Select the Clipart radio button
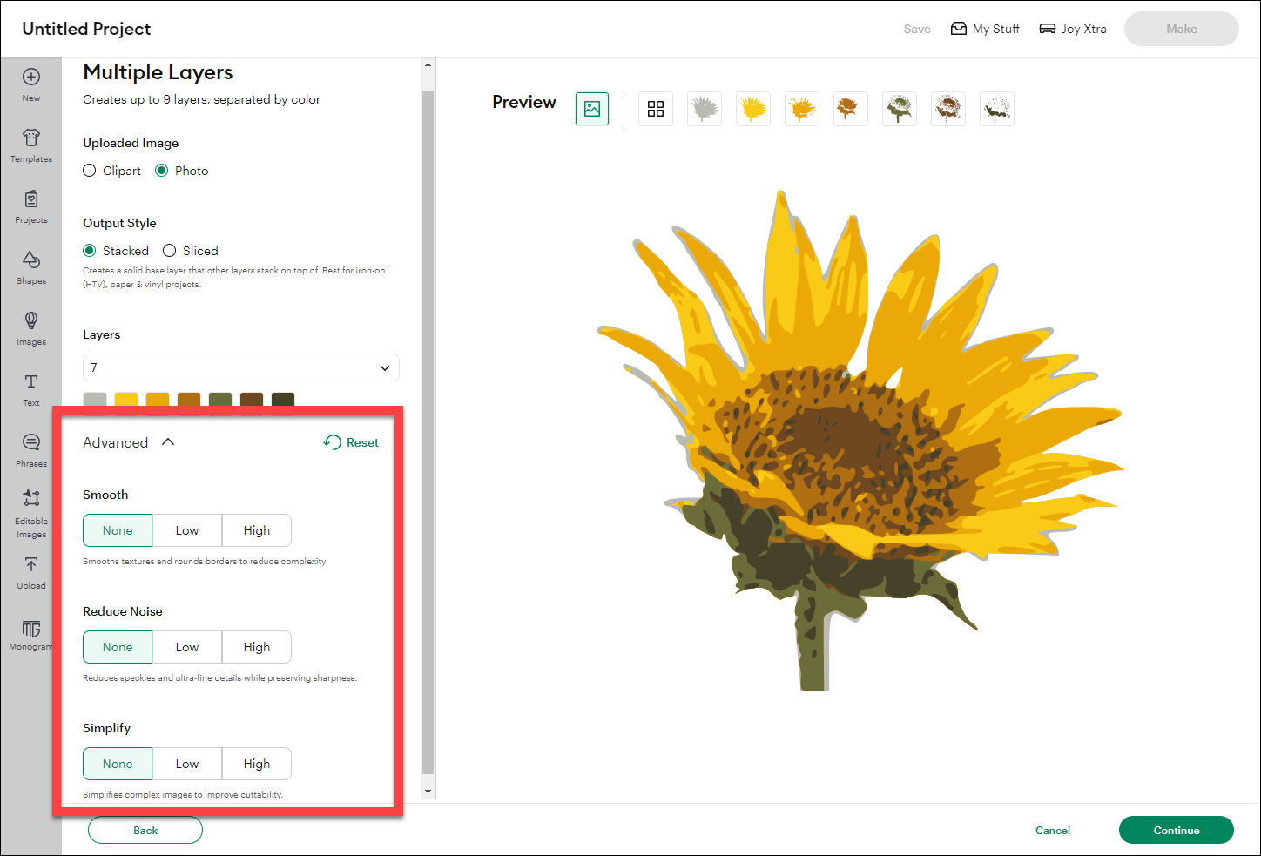This screenshot has height=856, width=1261. [x=89, y=171]
